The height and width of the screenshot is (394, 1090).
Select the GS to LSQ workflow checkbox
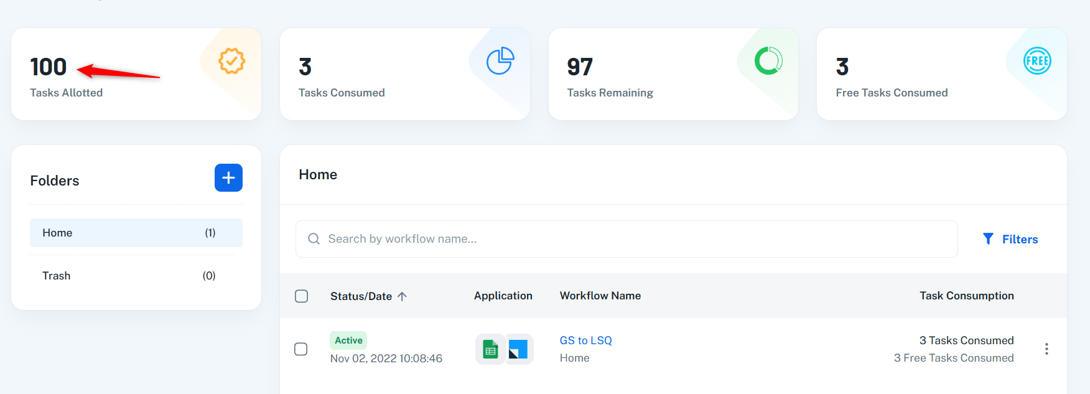tap(301, 349)
